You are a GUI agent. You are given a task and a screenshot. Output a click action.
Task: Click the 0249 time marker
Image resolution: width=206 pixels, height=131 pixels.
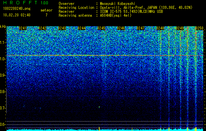[180, 28]
